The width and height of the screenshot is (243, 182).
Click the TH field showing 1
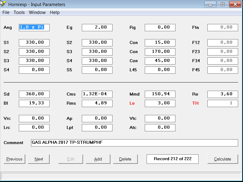click(223, 103)
